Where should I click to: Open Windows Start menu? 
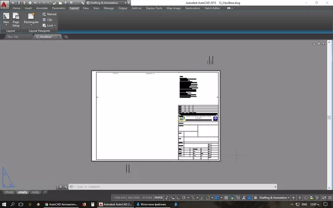(x=4, y=204)
